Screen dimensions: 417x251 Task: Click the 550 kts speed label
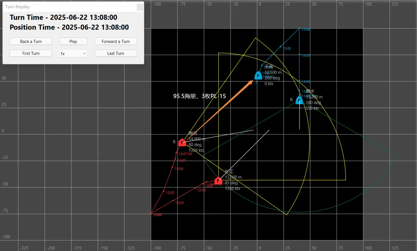click(x=312, y=108)
